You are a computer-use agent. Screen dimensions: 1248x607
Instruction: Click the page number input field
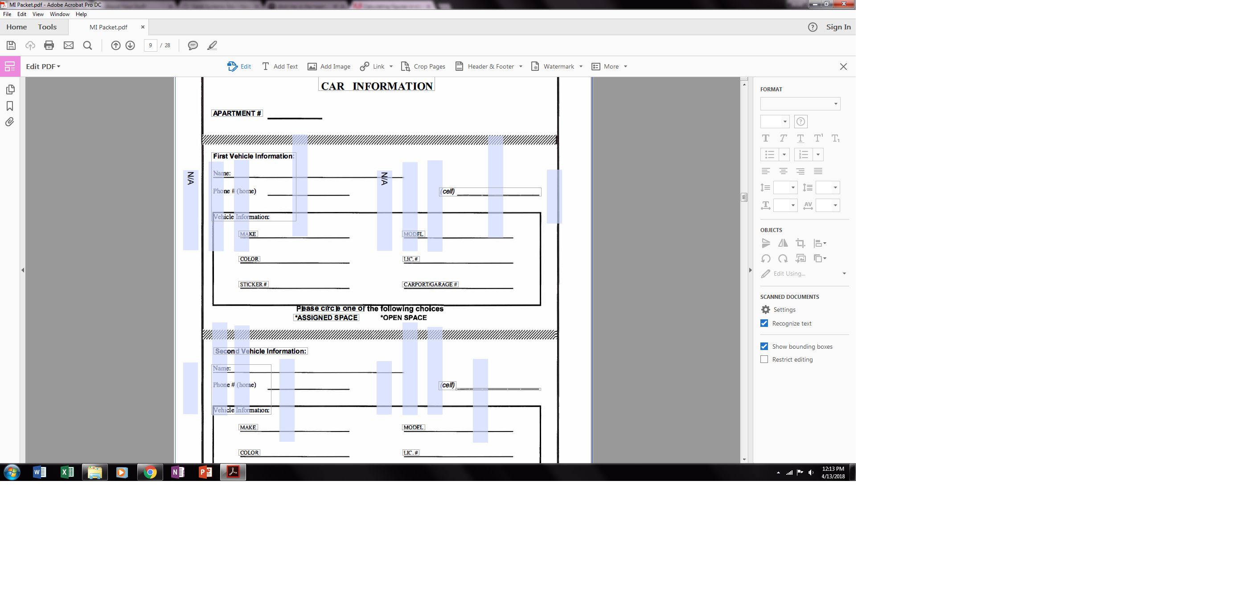[151, 45]
